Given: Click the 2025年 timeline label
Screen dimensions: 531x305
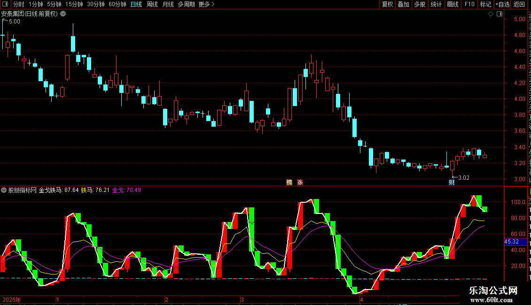Looking at the screenshot, I should [12, 299].
